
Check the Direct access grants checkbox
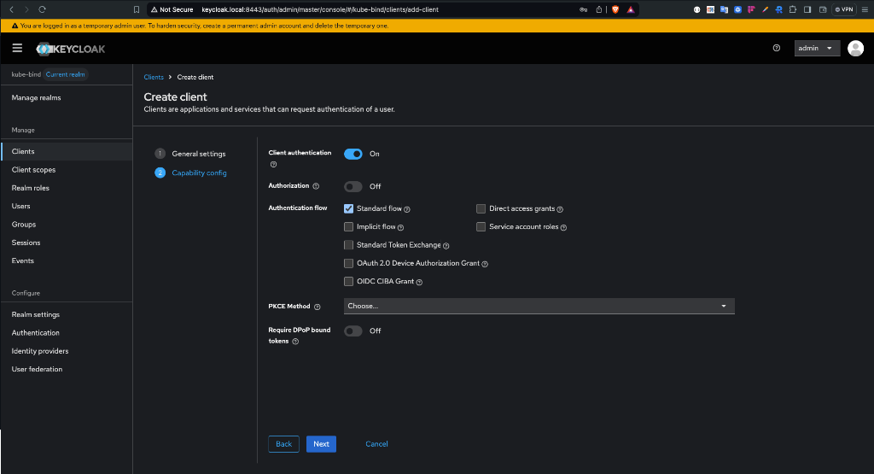click(481, 208)
